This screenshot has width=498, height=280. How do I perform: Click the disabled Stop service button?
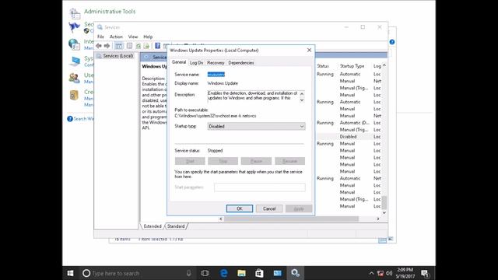tap(223, 161)
